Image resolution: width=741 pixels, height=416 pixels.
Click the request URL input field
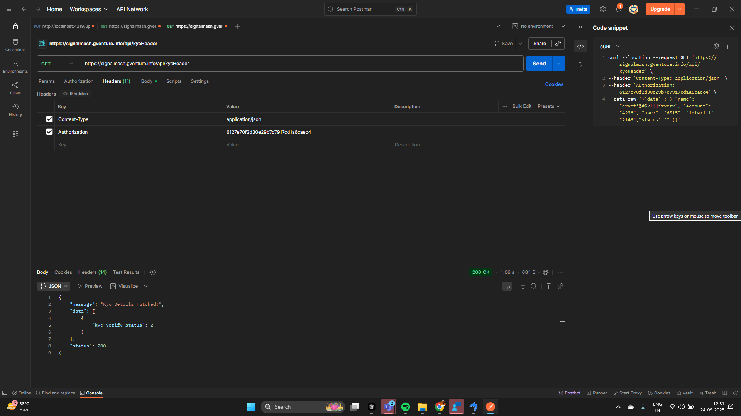point(301,64)
